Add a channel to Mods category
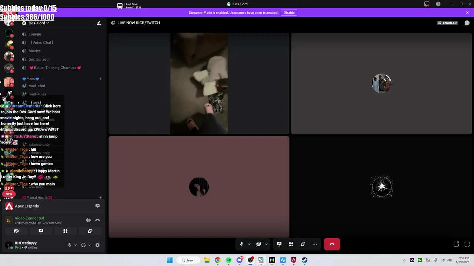Image resolution: width=474 pixels, height=266 pixels. coord(100,79)
